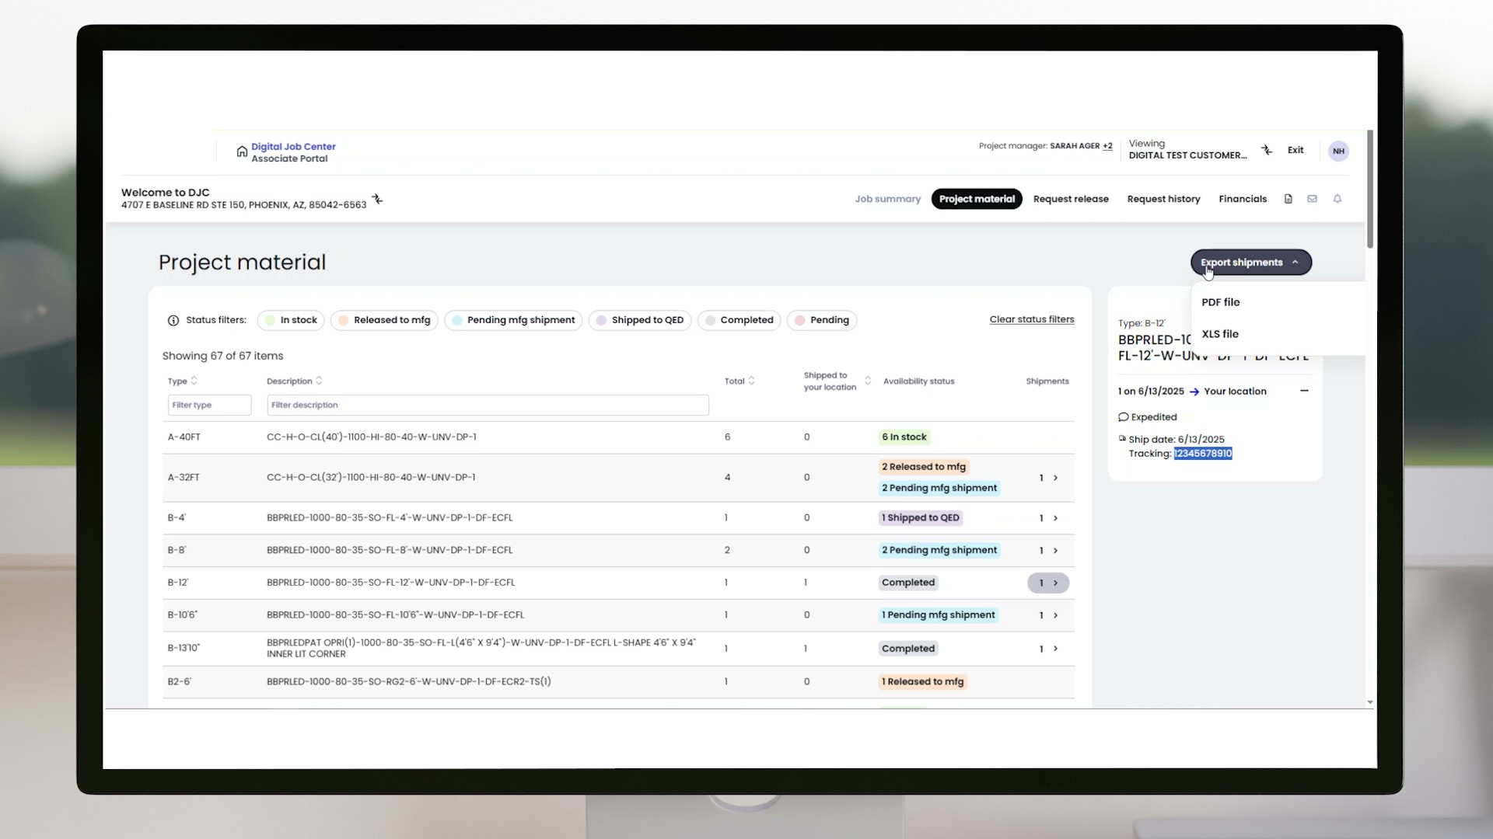Collapse the Export shipments dropdown

pos(1250,262)
